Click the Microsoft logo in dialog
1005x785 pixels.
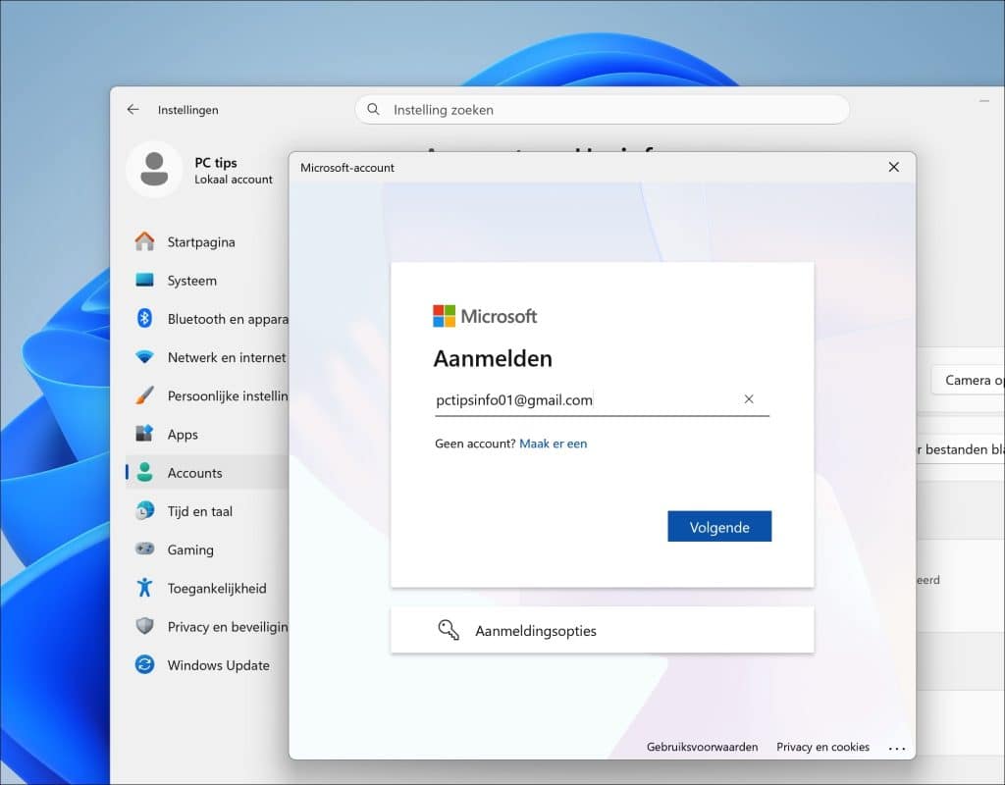tap(485, 316)
